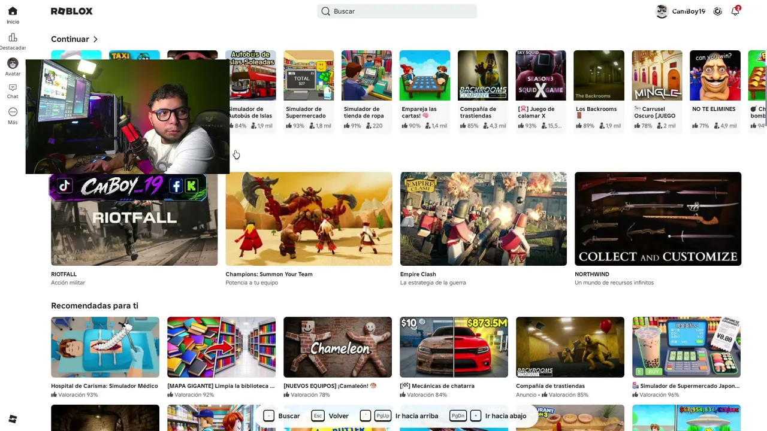767x431 pixels.
Task: Open the Simulador de Supermercado thumbnail in Continuar
Action: [x=309, y=75]
